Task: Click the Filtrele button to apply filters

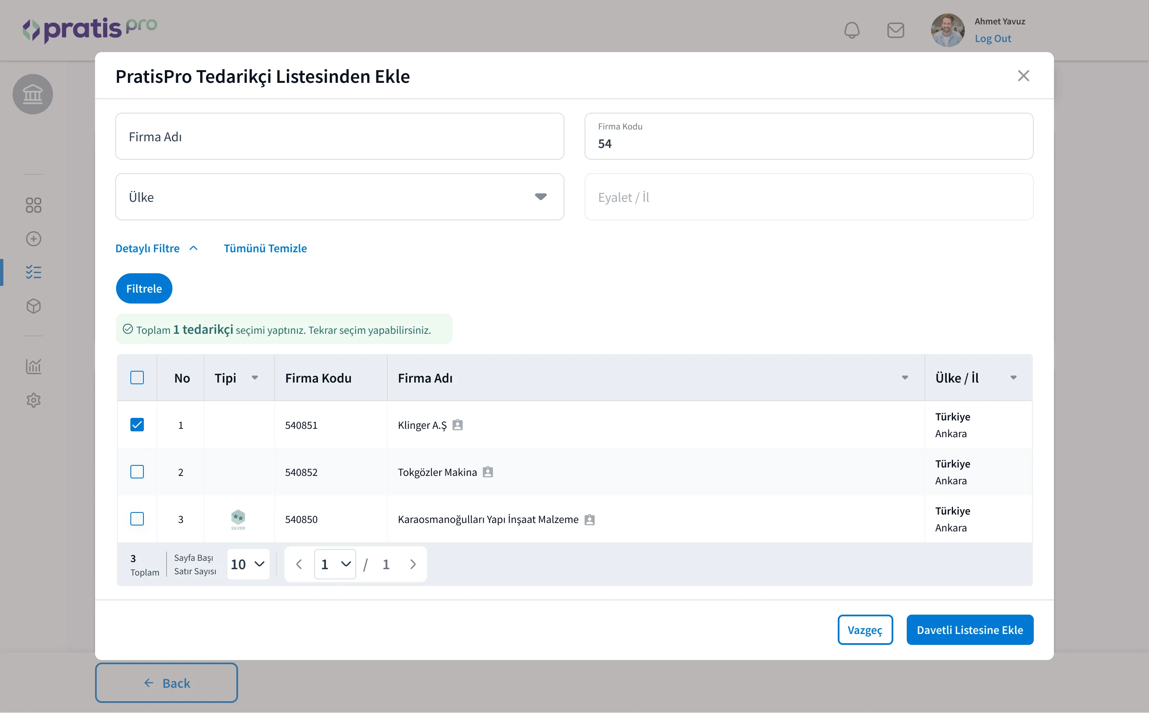Action: pos(144,288)
